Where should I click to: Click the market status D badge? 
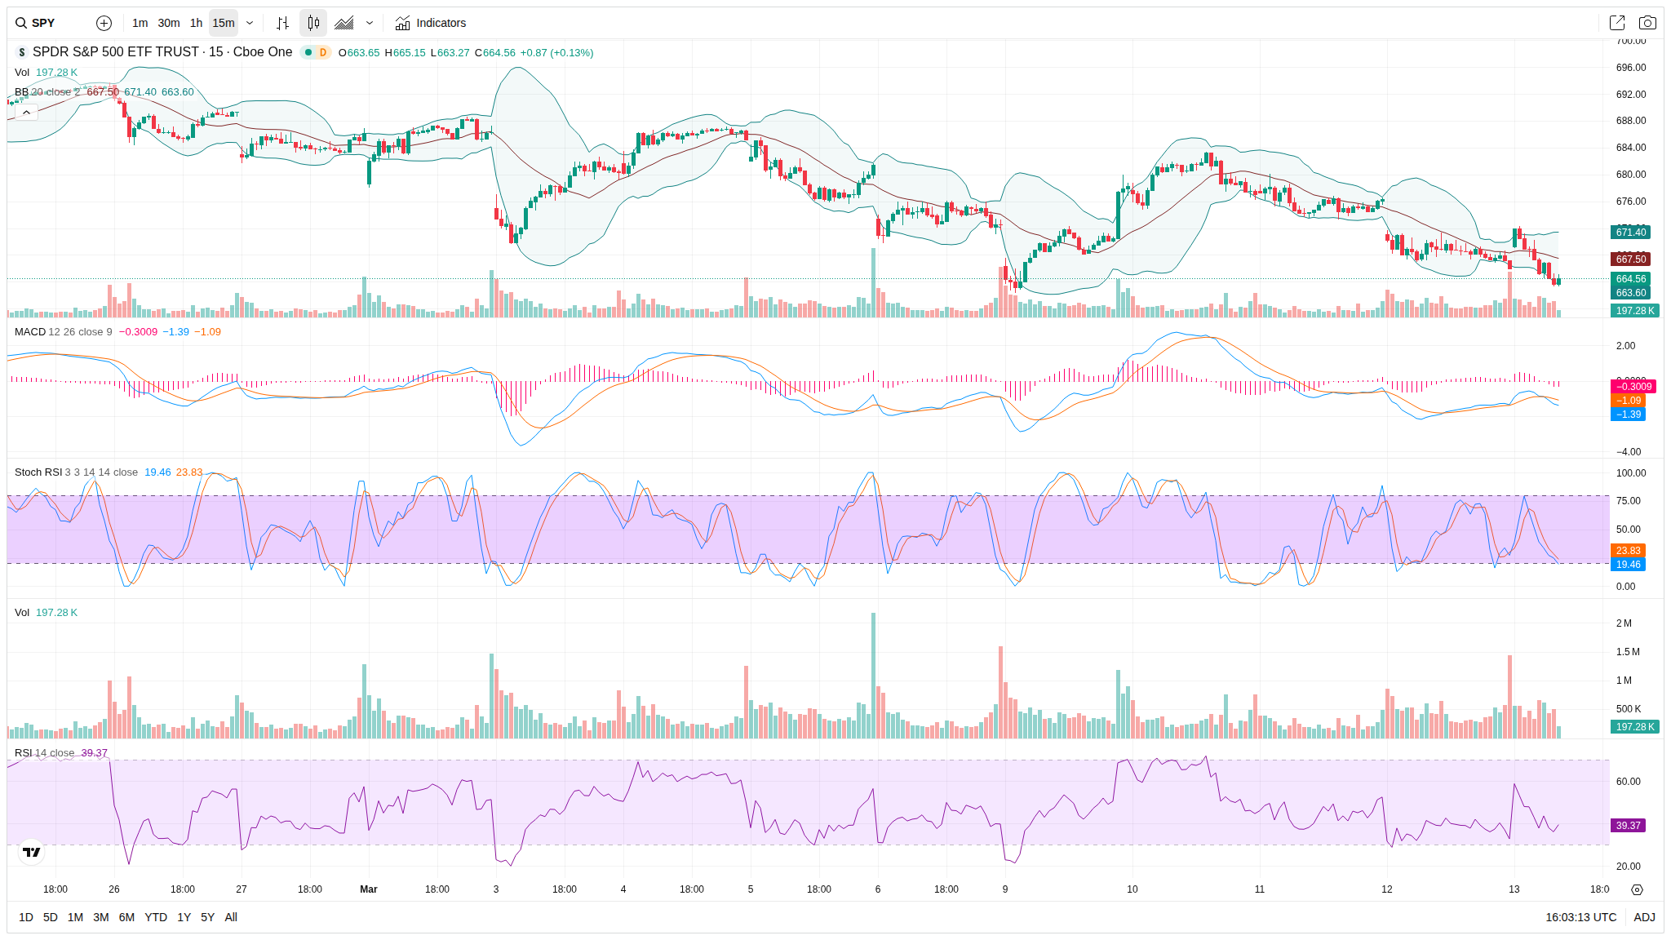pyautogui.click(x=323, y=52)
